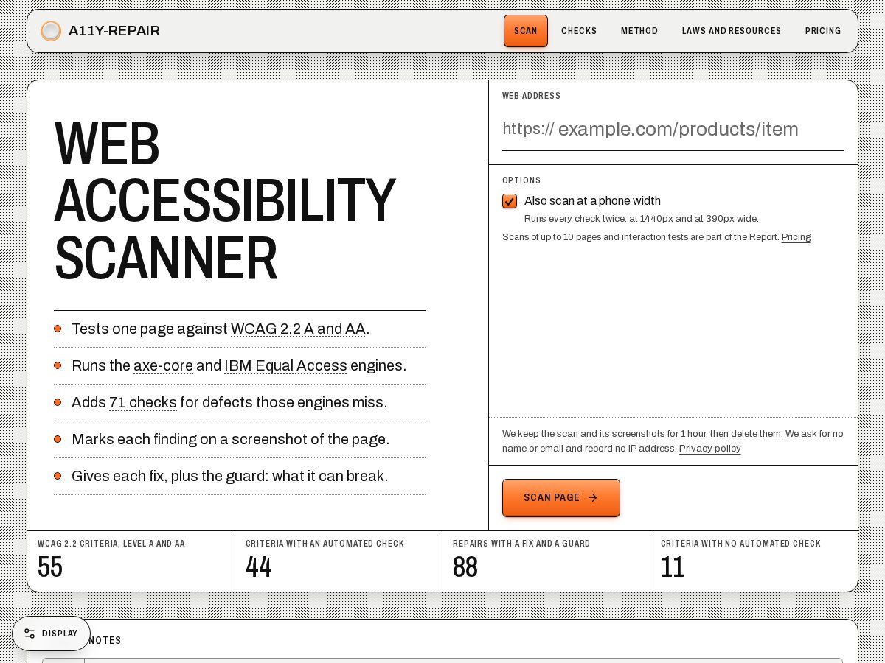This screenshot has width=885, height=663.
Task: Start scan with Scan Page button
Action: 561,498
